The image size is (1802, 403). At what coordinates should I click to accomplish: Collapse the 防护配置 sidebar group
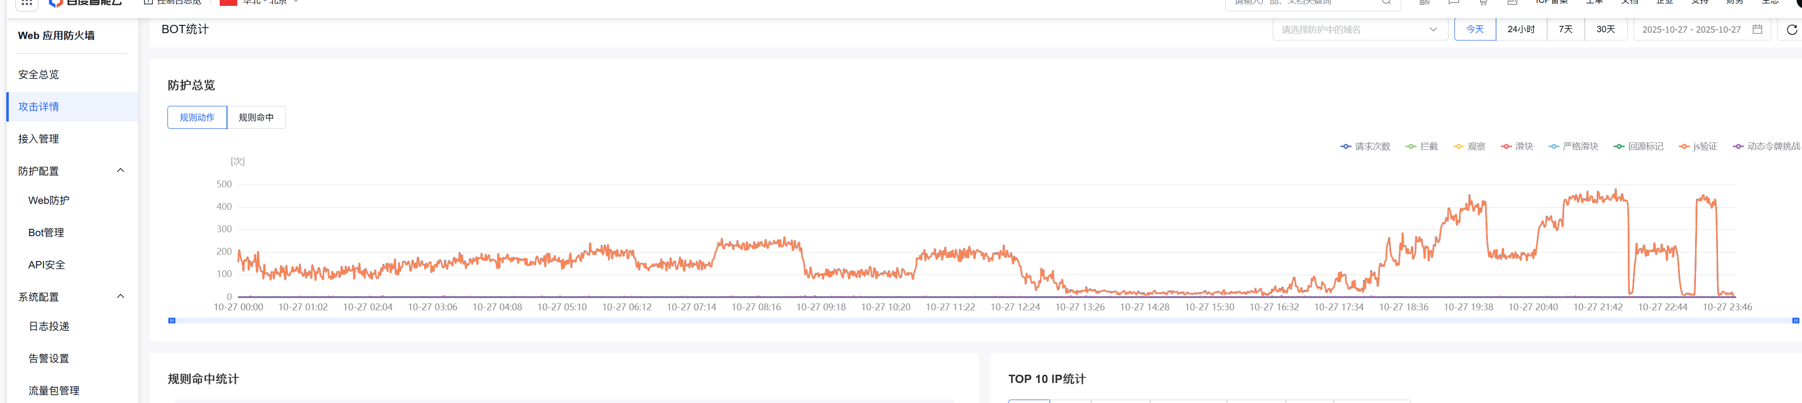[x=120, y=171]
